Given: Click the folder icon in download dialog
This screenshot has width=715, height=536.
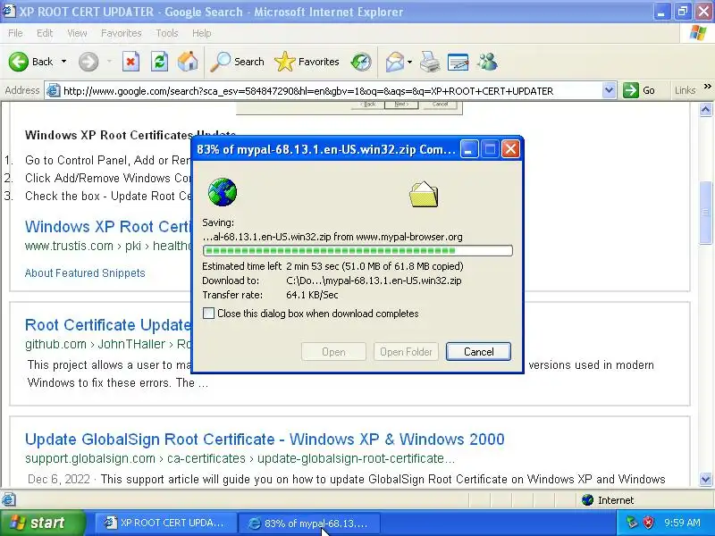Looking at the screenshot, I should [424, 194].
